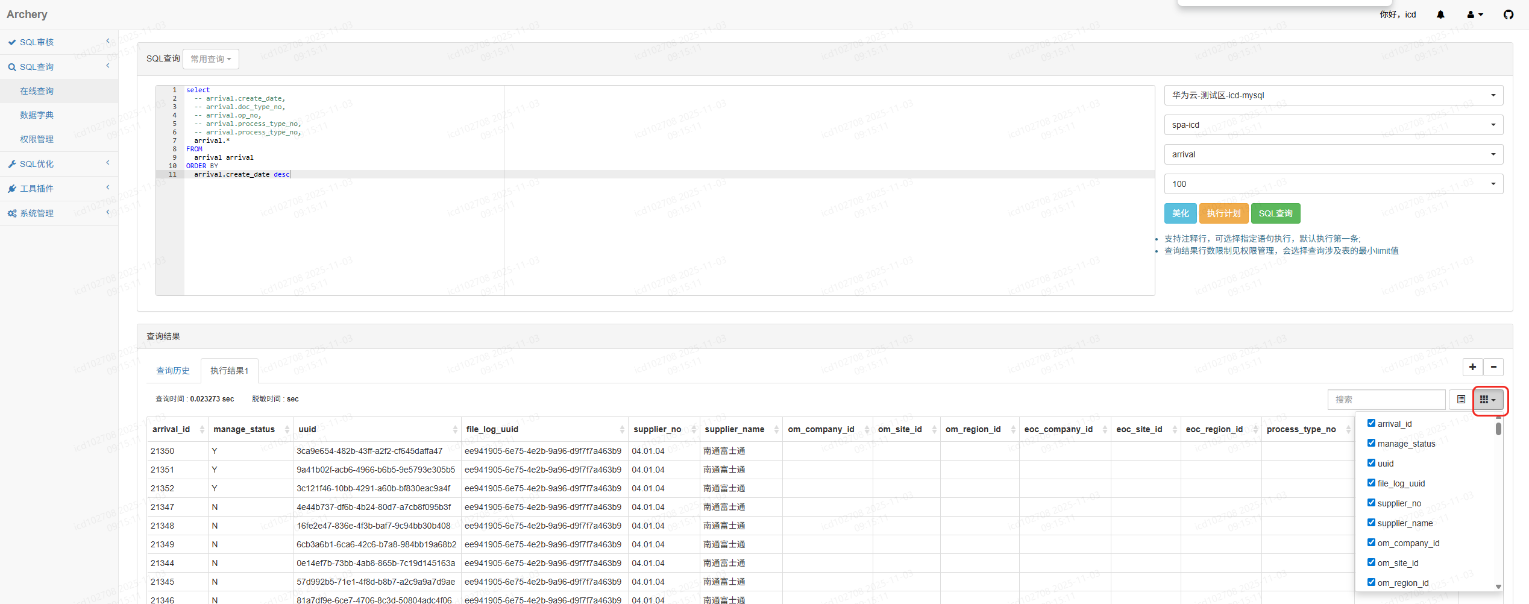Sort by arrival_id column sort icon
The width and height of the screenshot is (1529, 604).
click(202, 430)
